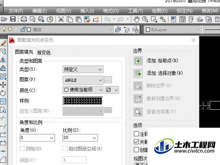Open the background color swatch dropdown
The width and height of the screenshot is (220, 165).
(x=112, y=90)
